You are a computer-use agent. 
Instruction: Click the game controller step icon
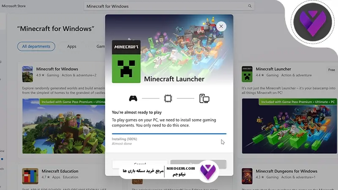click(x=133, y=98)
